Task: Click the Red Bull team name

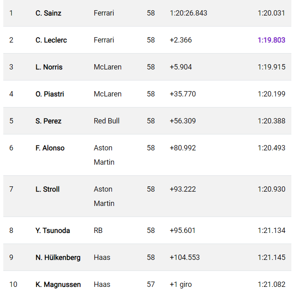Action: tap(107, 121)
